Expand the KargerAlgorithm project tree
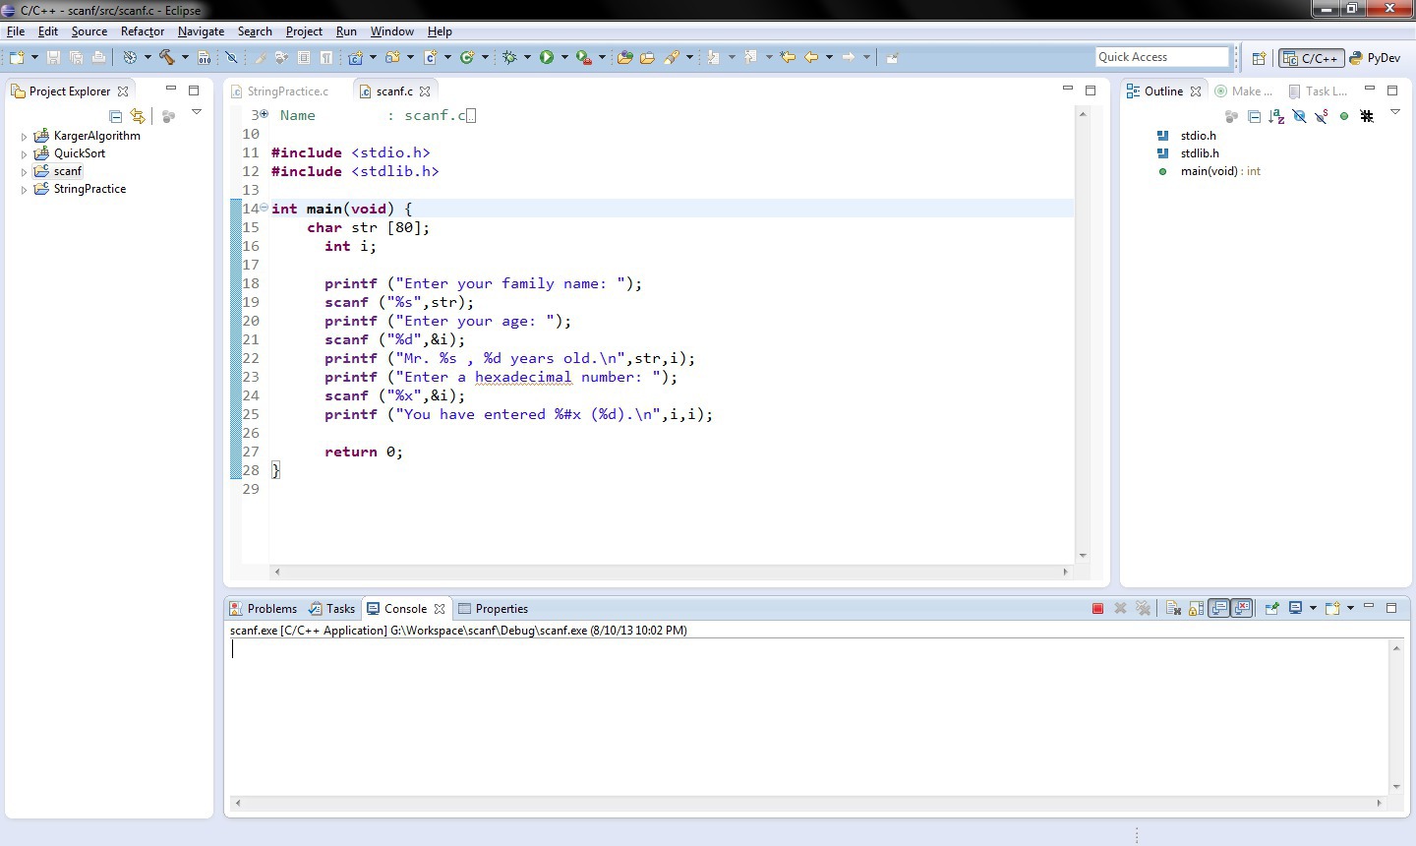The width and height of the screenshot is (1416, 846). click(24, 137)
